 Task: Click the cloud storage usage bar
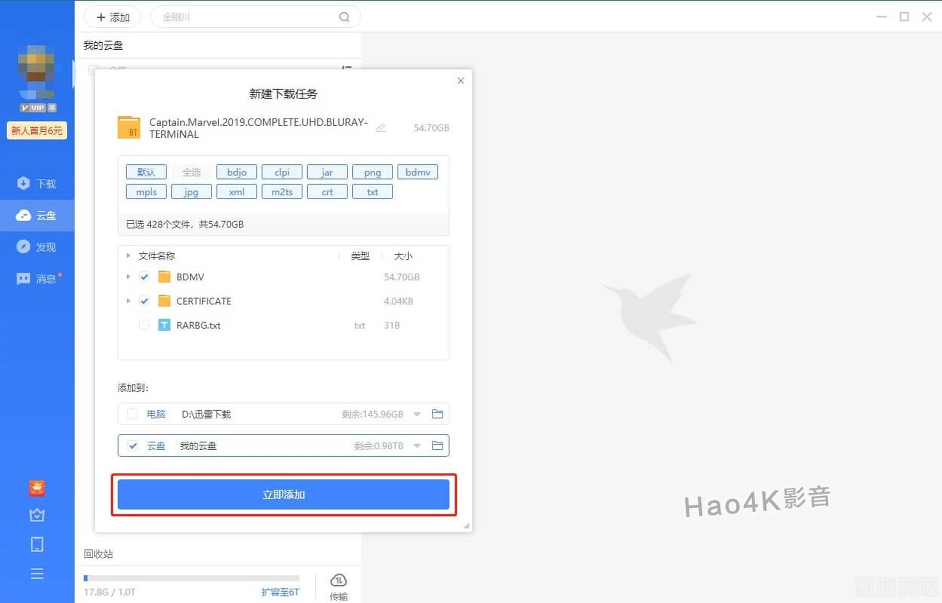click(192, 578)
